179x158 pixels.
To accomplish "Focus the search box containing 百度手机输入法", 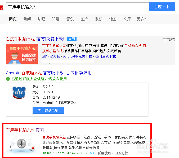I will click(77, 7).
